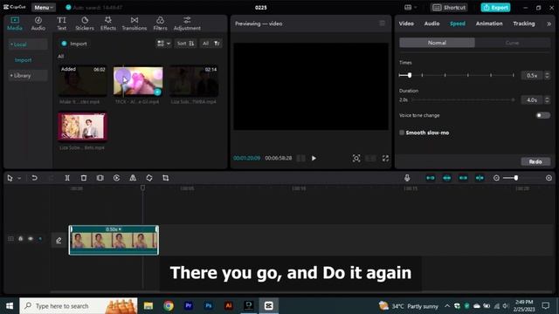The height and width of the screenshot is (314, 559).
Task: Open the Audio panel
Action: click(38, 24)
